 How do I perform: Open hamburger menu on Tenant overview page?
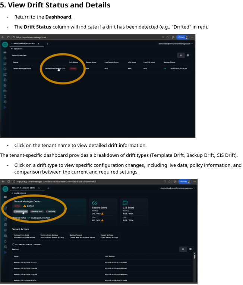[x=5, y=52]
